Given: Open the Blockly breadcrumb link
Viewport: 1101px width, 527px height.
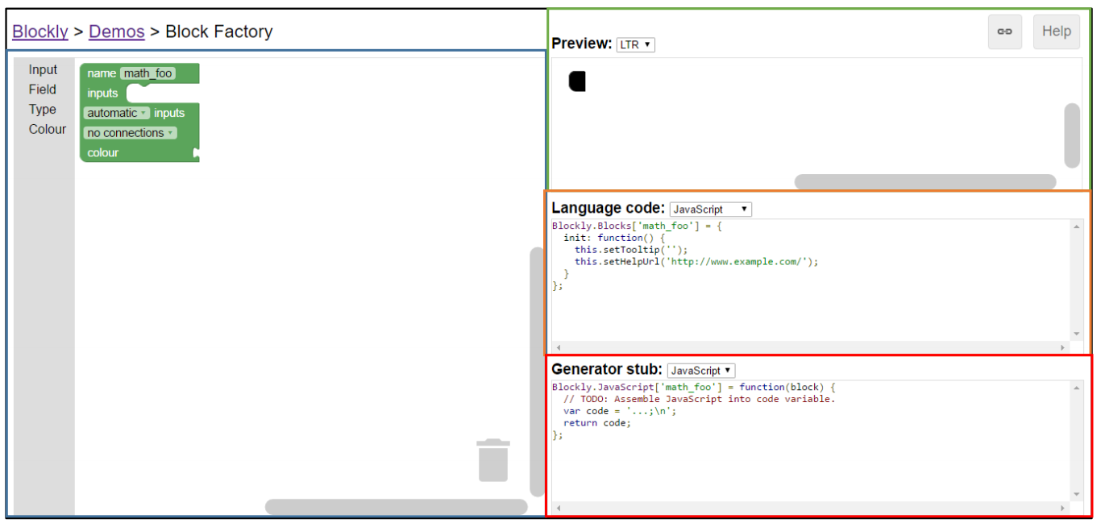Looking at the screenshot, I should pyautogui.click(x=40, y=31).
